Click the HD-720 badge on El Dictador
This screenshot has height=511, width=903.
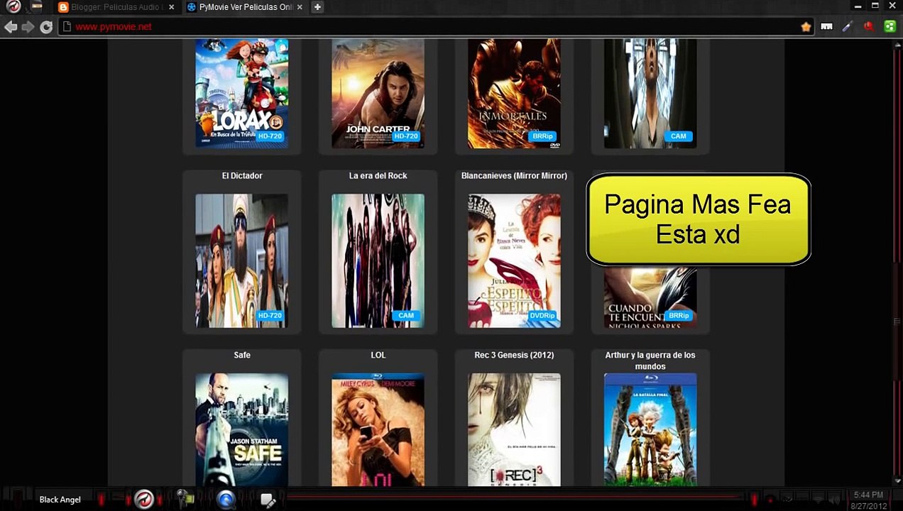point(270,315)
